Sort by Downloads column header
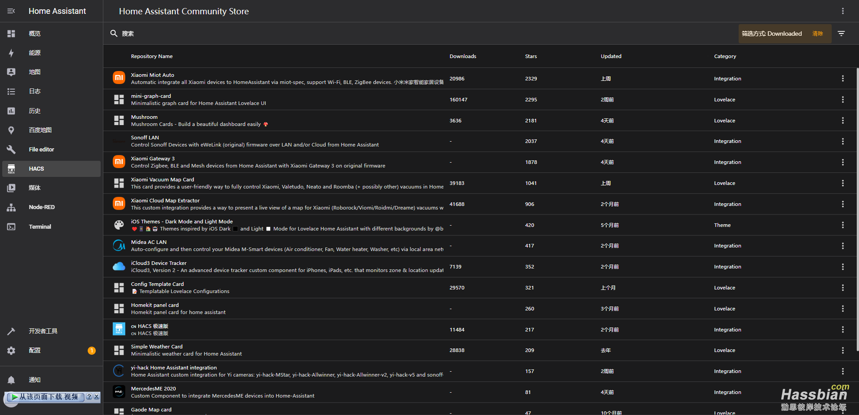This screenshot has height=415, width=859. [x=463, y=56]
